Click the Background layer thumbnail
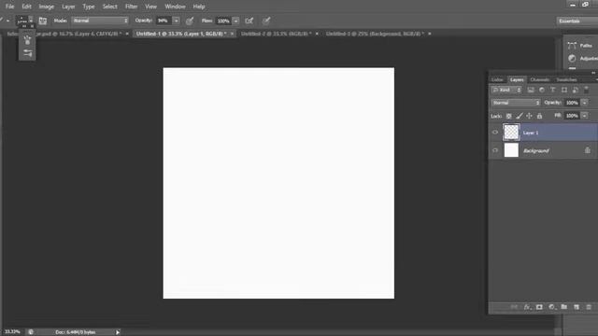The image size is (598, 336). click(x=511, y=150)
